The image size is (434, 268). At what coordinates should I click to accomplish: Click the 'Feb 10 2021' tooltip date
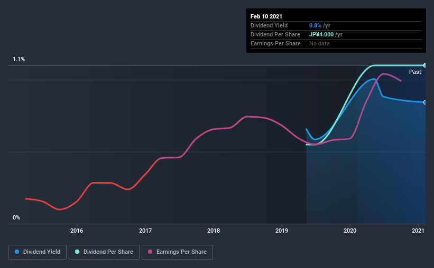[x=266, y=16]
